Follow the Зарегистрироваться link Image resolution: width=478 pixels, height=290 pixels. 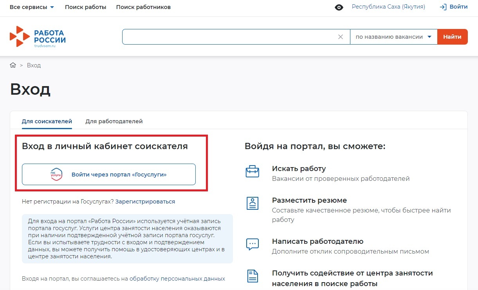pyautogui.click(x=145, y=202)
